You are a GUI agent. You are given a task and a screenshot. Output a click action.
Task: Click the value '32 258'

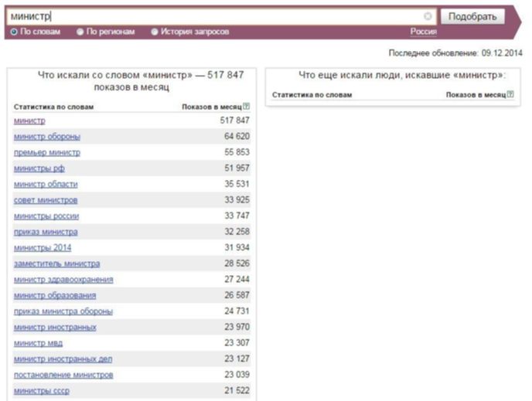coord(237,232)
